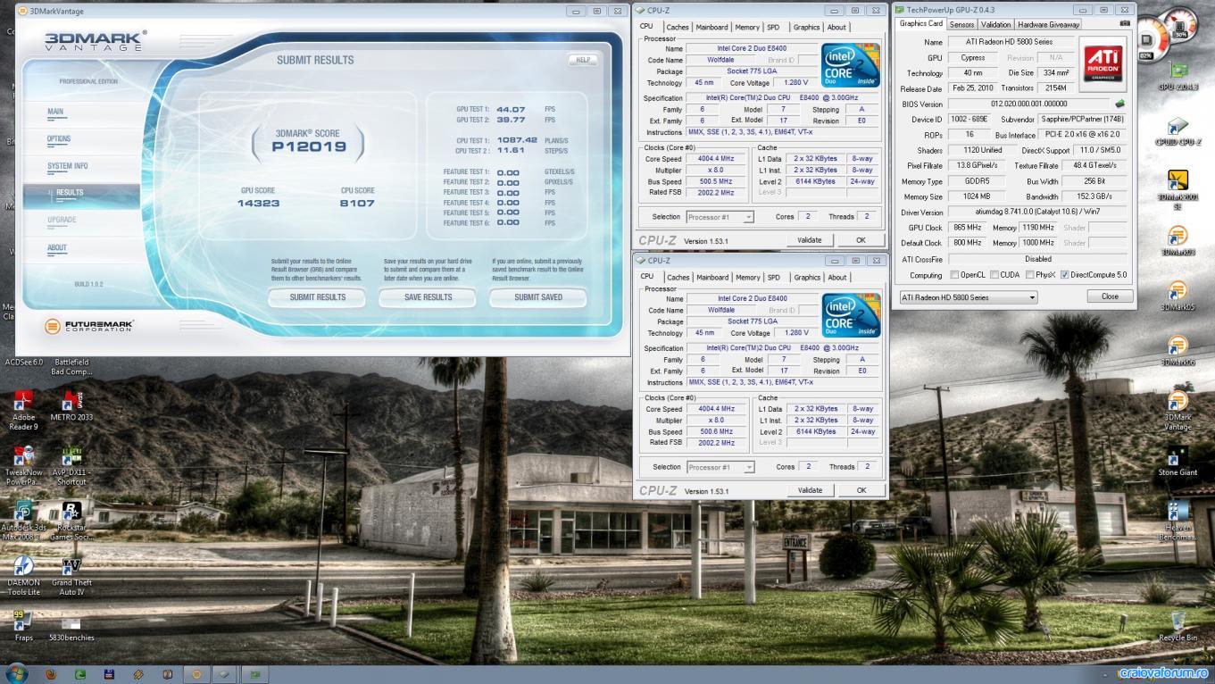Screen dimensions: 1215x684
Task: Click the ATI Radeon logo in GPU-Z
Action: (x=1103, y=63)
